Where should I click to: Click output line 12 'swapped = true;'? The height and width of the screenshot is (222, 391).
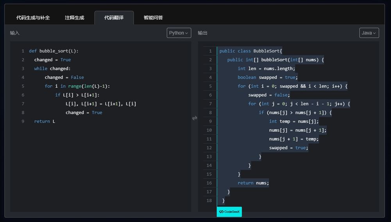pos(289,148)
